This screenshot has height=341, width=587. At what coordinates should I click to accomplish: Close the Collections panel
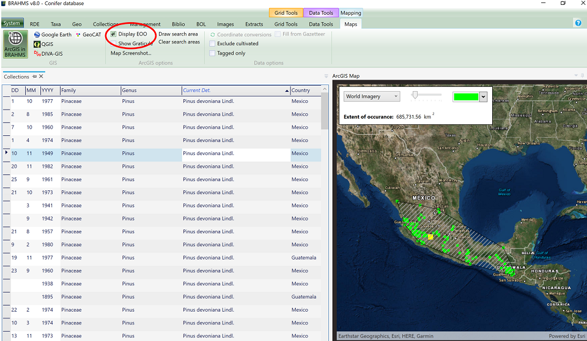click(41, 77)
